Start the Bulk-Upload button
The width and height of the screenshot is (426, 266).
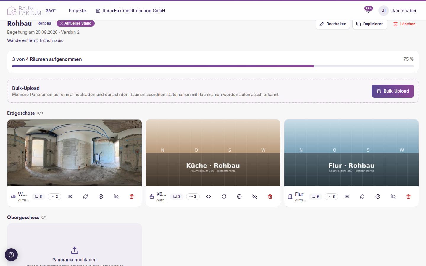[393, 91]
